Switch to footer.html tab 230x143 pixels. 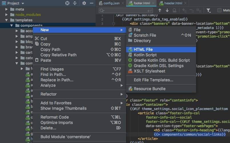[142, 3]
